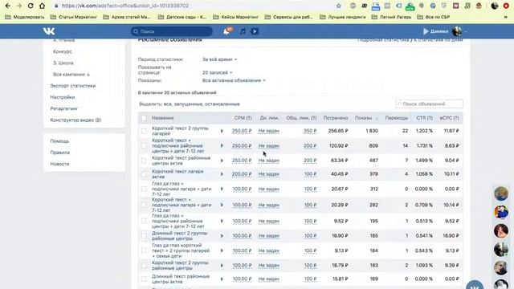
Task: Open 'Конкурс' campaign in sidebar
Action: (63, 51)
